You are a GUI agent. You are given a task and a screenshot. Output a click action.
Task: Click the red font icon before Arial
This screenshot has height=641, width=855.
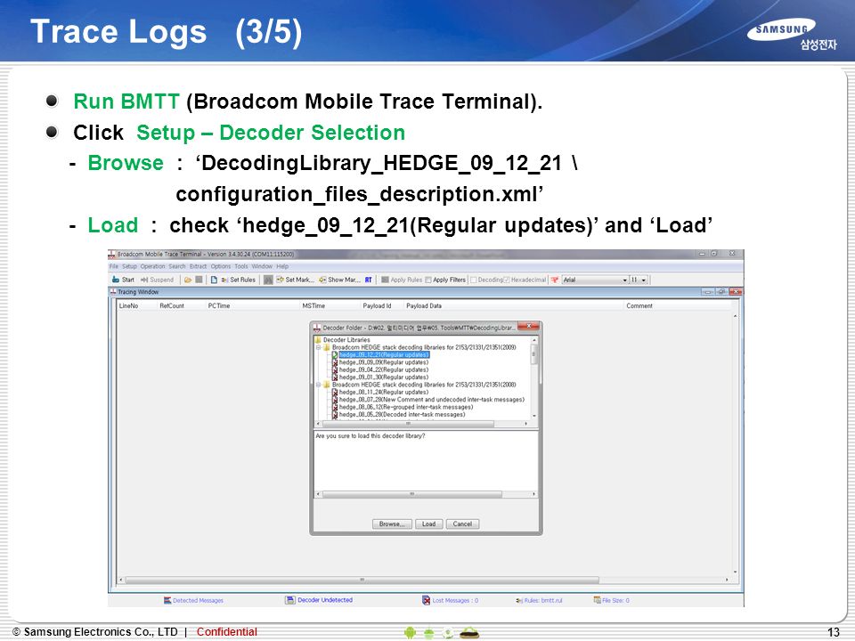555,280
